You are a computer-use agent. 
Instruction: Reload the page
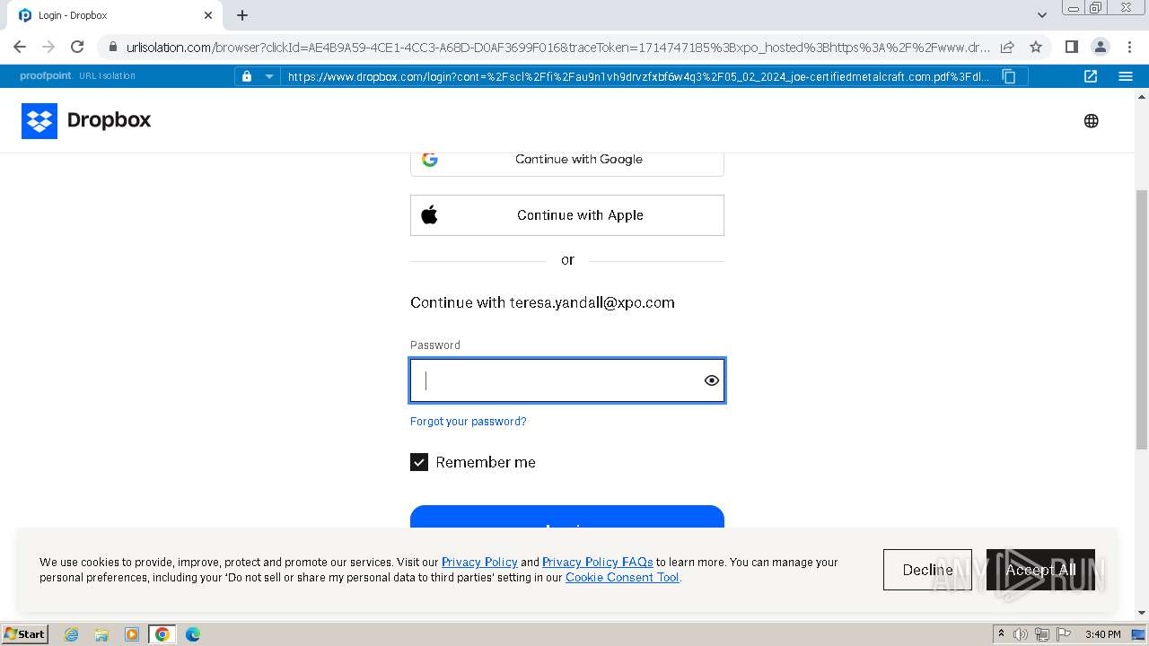[77, 47]
